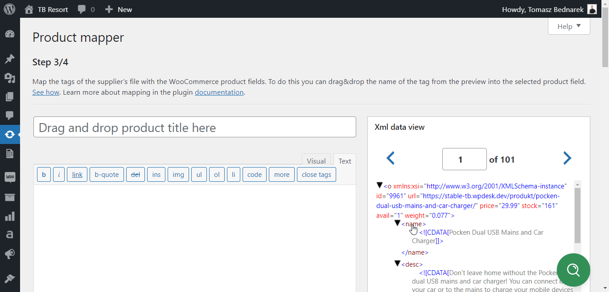Screen dimensions: 609x292
Task: Open Media sidebar icon
Action: (10, 78)
